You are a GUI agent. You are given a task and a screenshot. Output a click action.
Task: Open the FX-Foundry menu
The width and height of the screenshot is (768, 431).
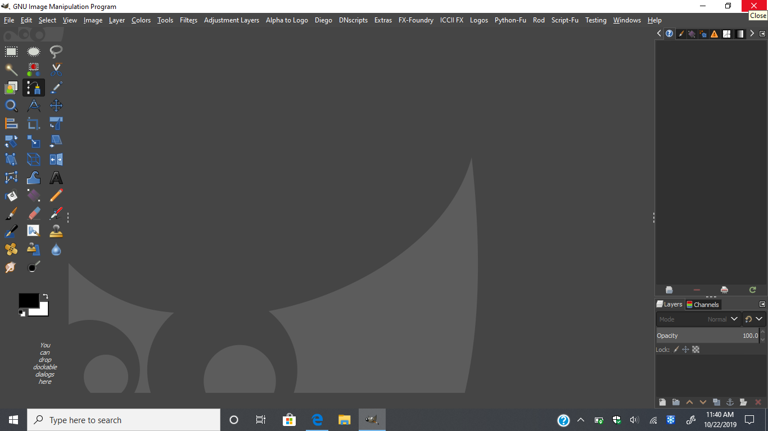pos(415,20)
